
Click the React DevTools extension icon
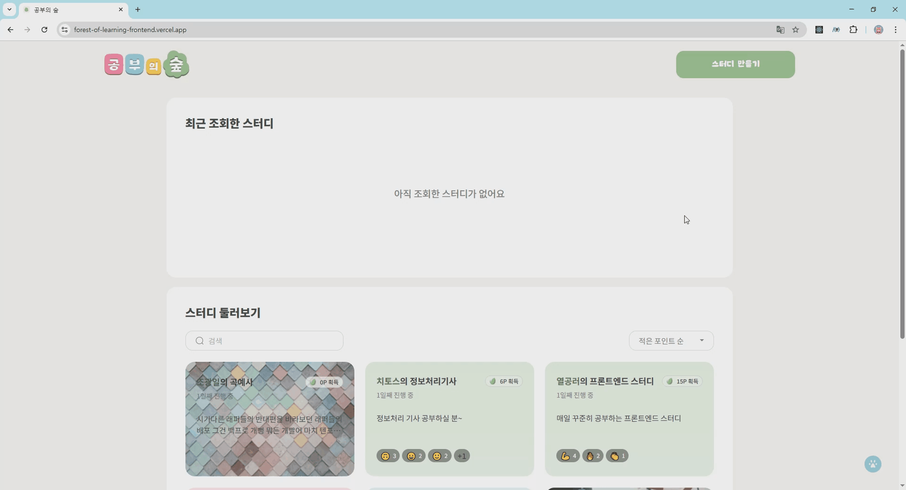click(819, 30)
